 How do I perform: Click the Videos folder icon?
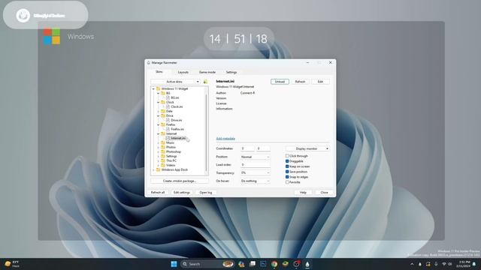[x=163, y=165]
